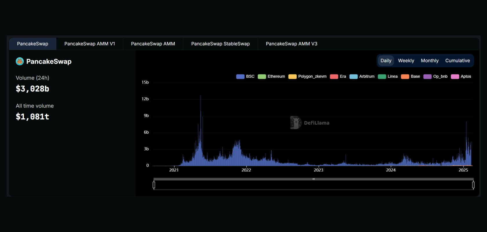Click the right range slider handle

click(x=473, y=185)
